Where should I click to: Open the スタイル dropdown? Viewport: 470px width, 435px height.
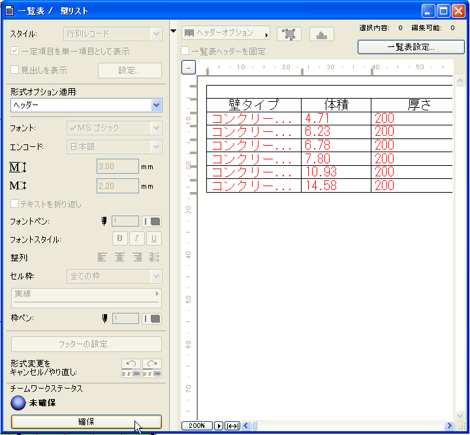[113, 34]
